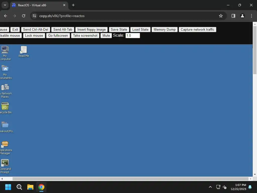257x193 pixels.
Task: Close the ReactOS tab
Action: click(64, 5)
